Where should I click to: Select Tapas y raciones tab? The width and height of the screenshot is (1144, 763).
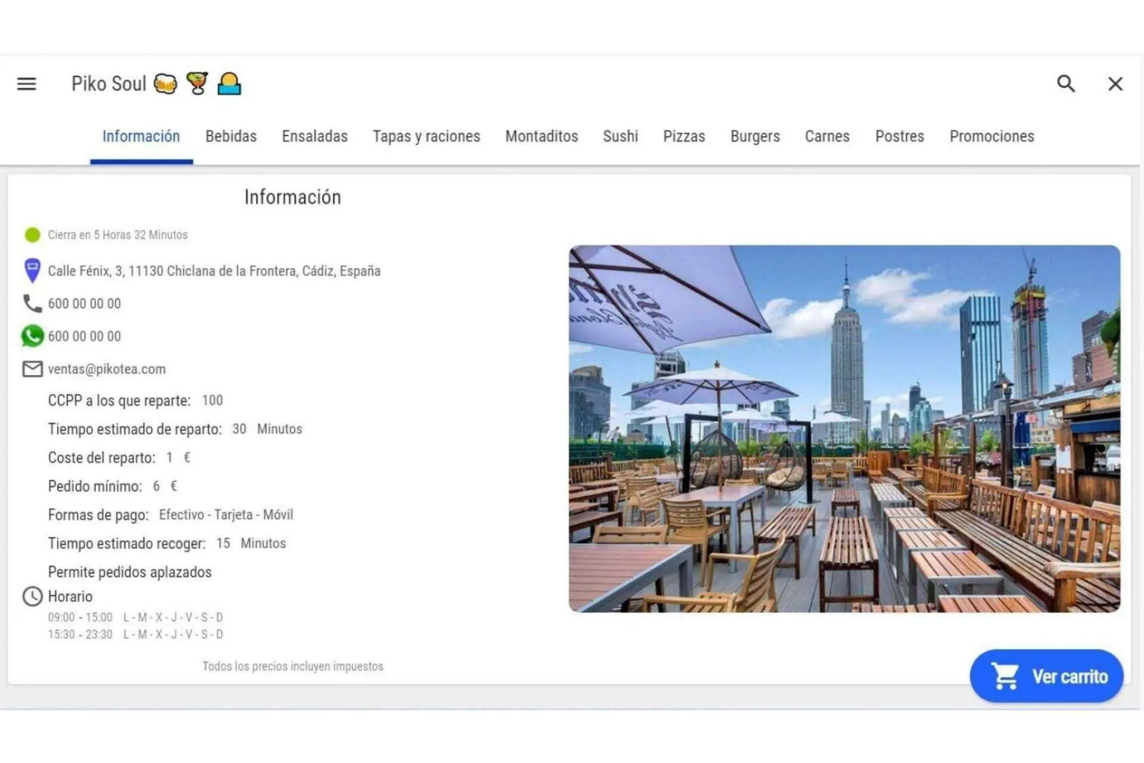point(426,137)
